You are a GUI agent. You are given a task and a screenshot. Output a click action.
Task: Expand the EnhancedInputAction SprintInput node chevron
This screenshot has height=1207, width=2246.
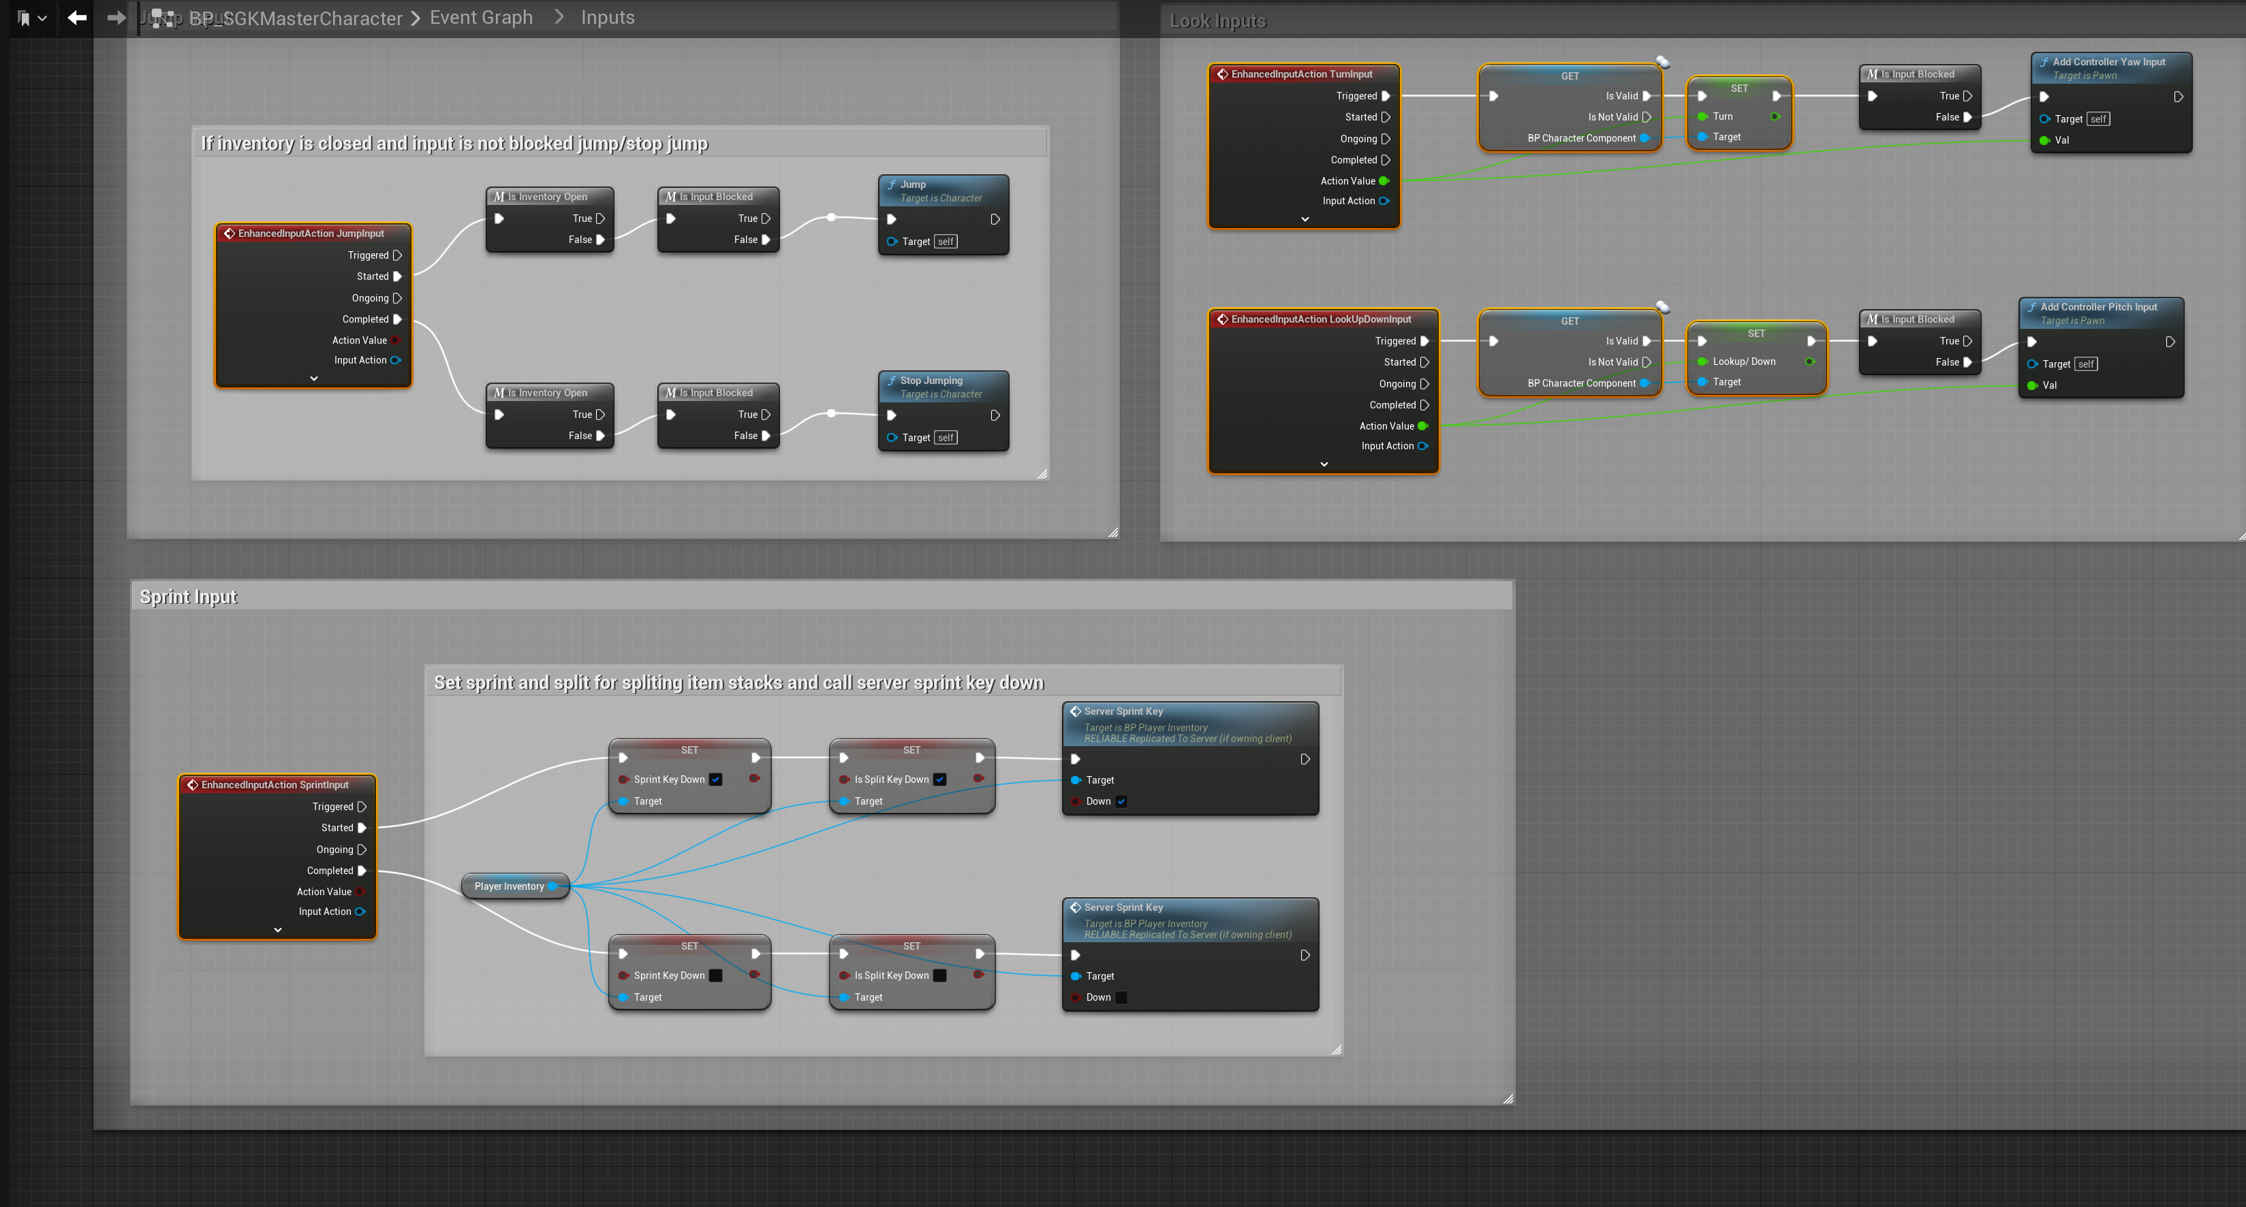pos(277,930)
